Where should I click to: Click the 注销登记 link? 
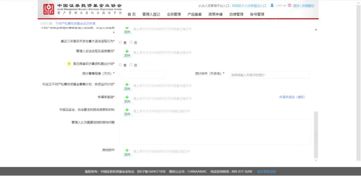pyautogui.click(x=308, y=6)
